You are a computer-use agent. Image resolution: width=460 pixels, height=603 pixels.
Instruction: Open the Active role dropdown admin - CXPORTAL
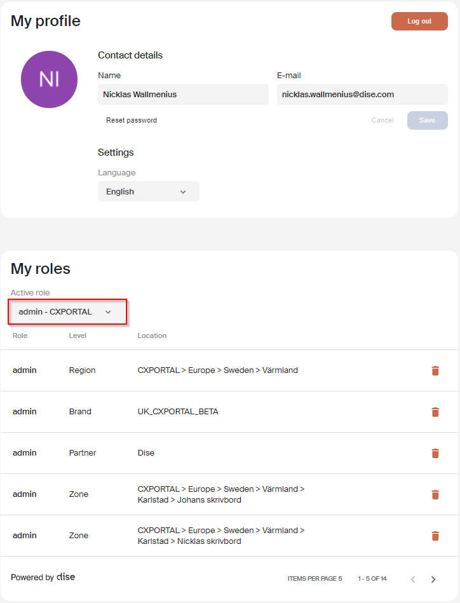(x=68, y=312)
